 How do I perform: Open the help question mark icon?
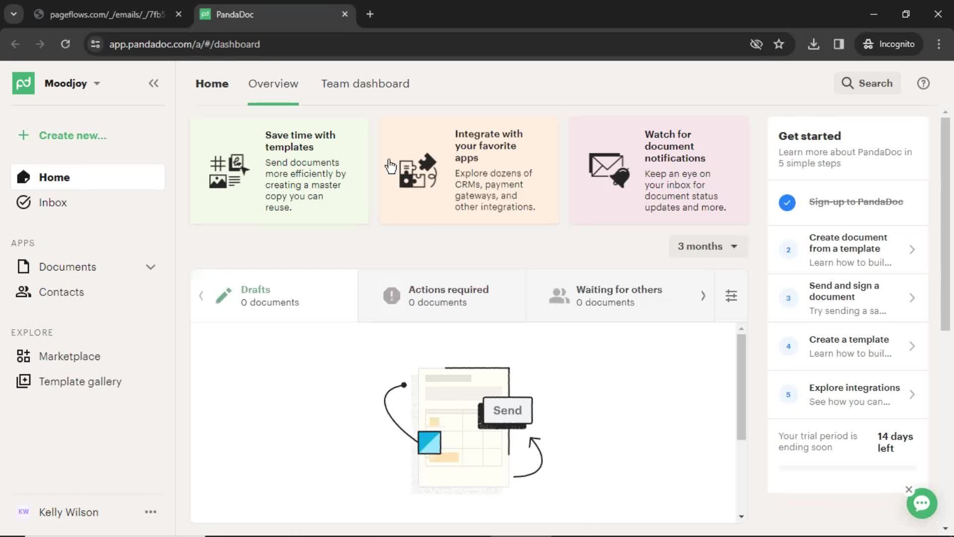tap(923, 83)
